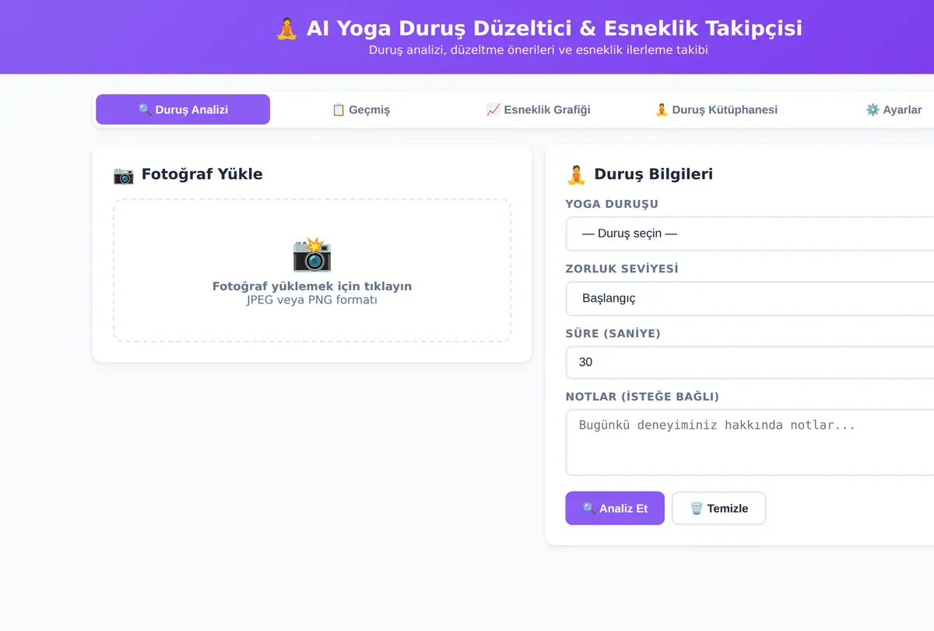934x631 pixels.
Task: Click the 'Duruş Bilgileri' heading
Action: [x=639, y=174]
